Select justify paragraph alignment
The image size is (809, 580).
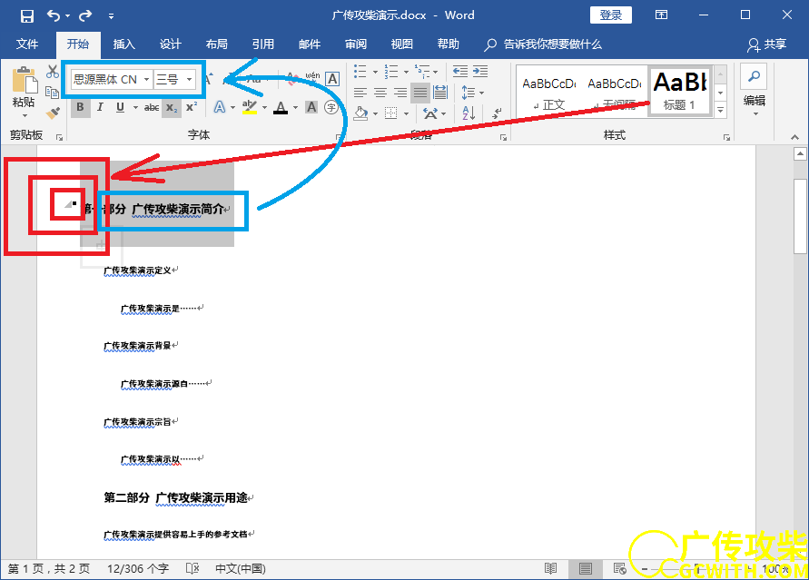[419, 92]
